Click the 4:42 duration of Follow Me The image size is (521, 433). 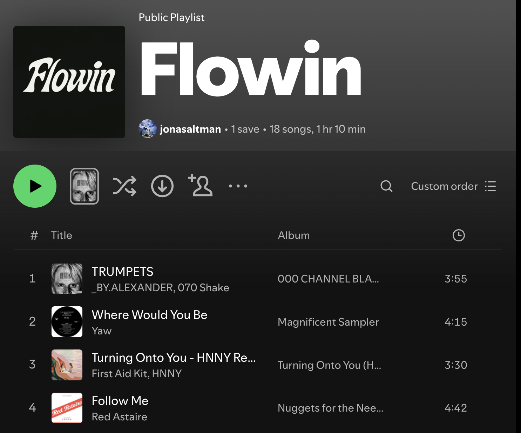click(x=456, y=408)
